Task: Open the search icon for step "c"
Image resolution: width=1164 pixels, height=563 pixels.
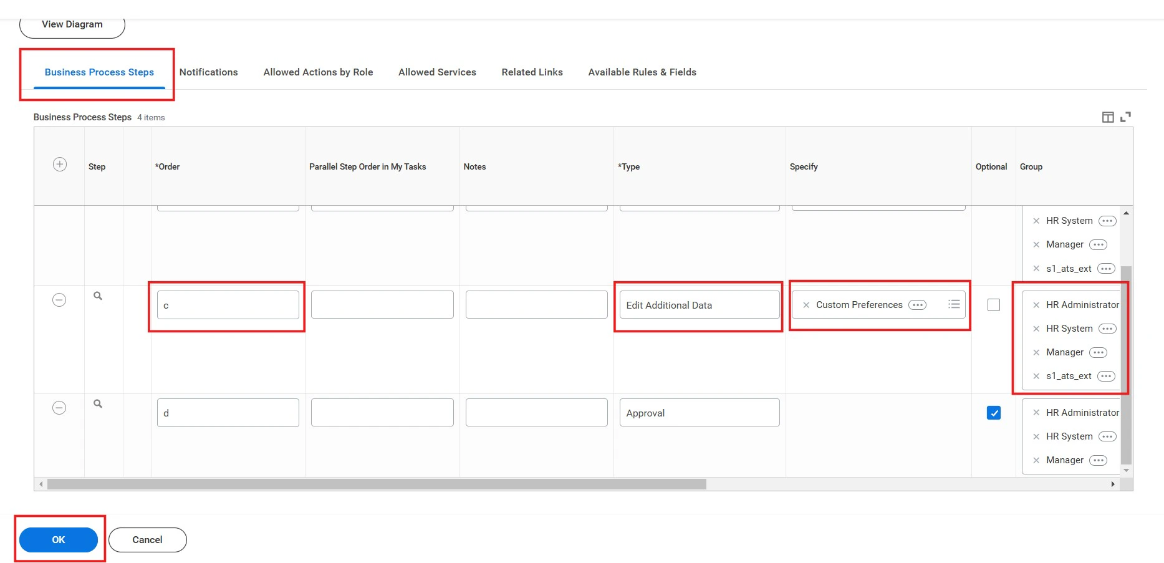Action: click(x=98, y=296)
